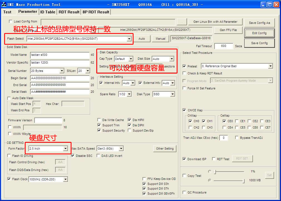Viewport: 281px width, 201px height.
Task: Tick the WWN checkbox
Action: click(10, 127)
